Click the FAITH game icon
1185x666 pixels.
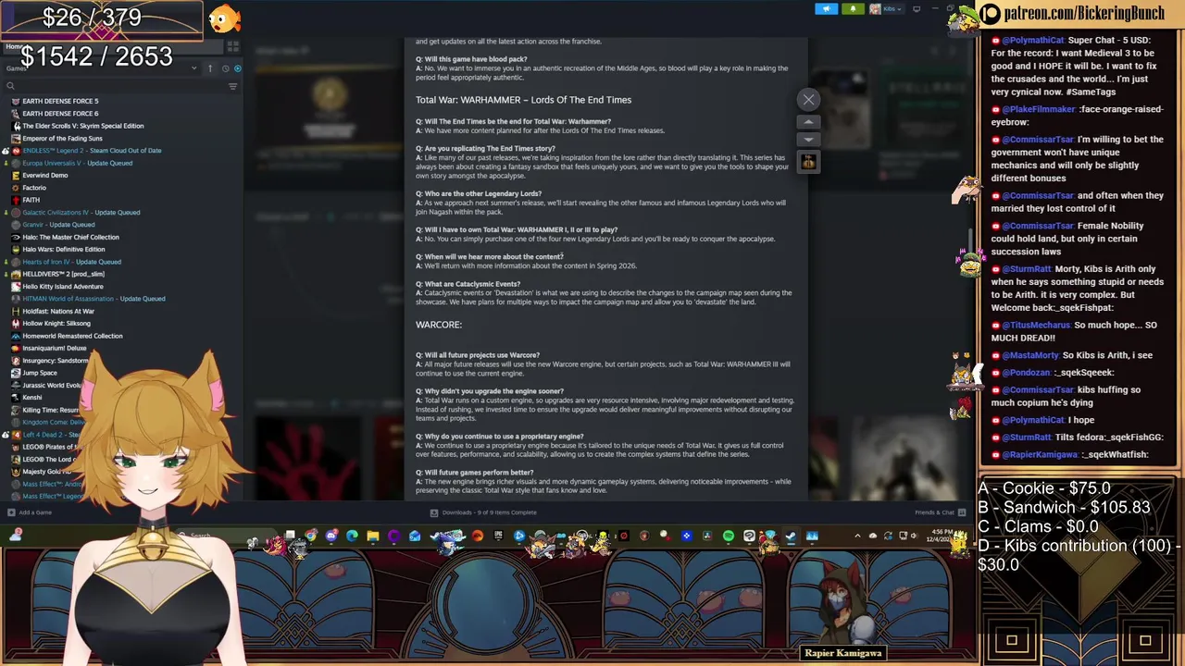pos(16,200)
